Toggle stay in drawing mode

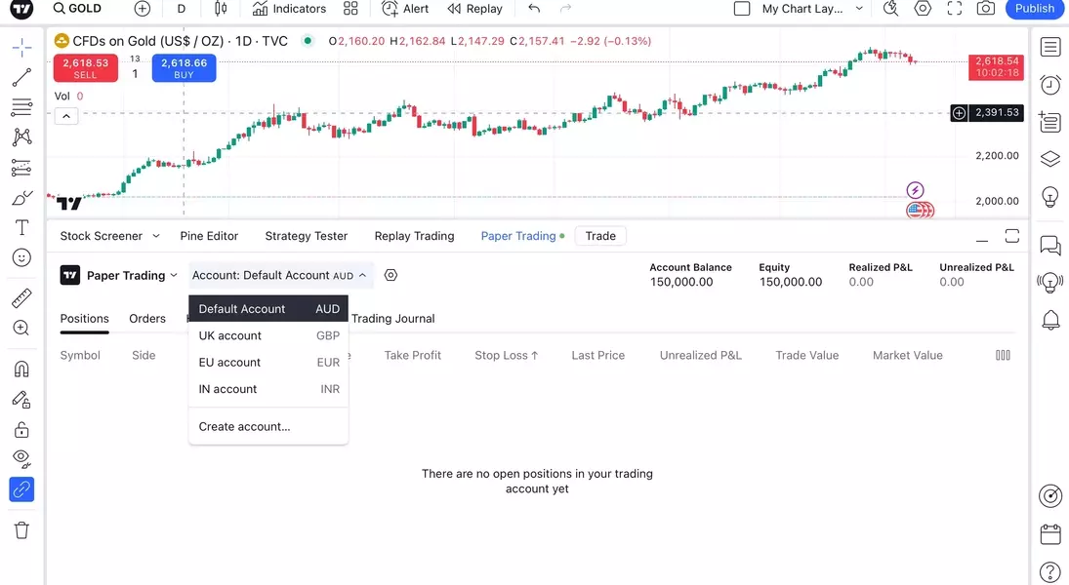click(x=21, y=400)
